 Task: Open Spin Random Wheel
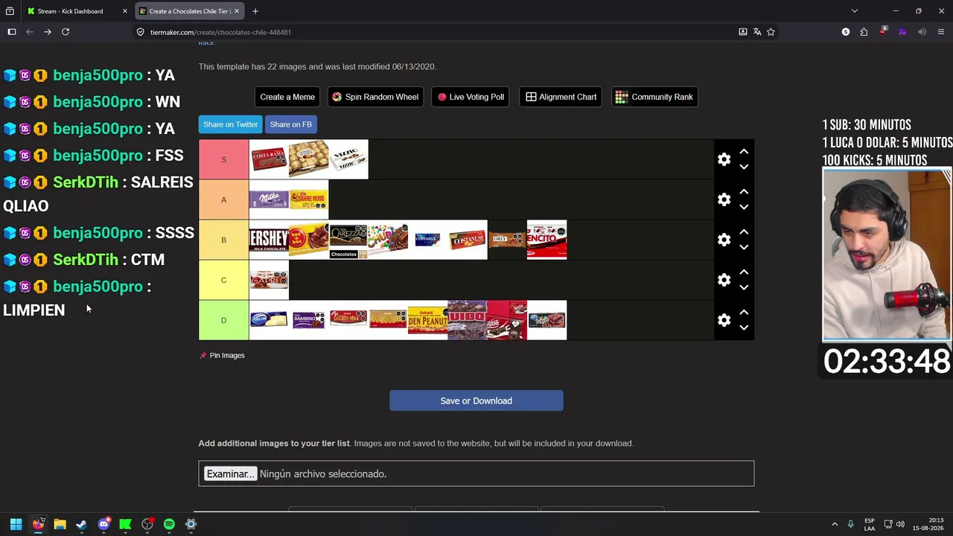(x=375, y=97)
